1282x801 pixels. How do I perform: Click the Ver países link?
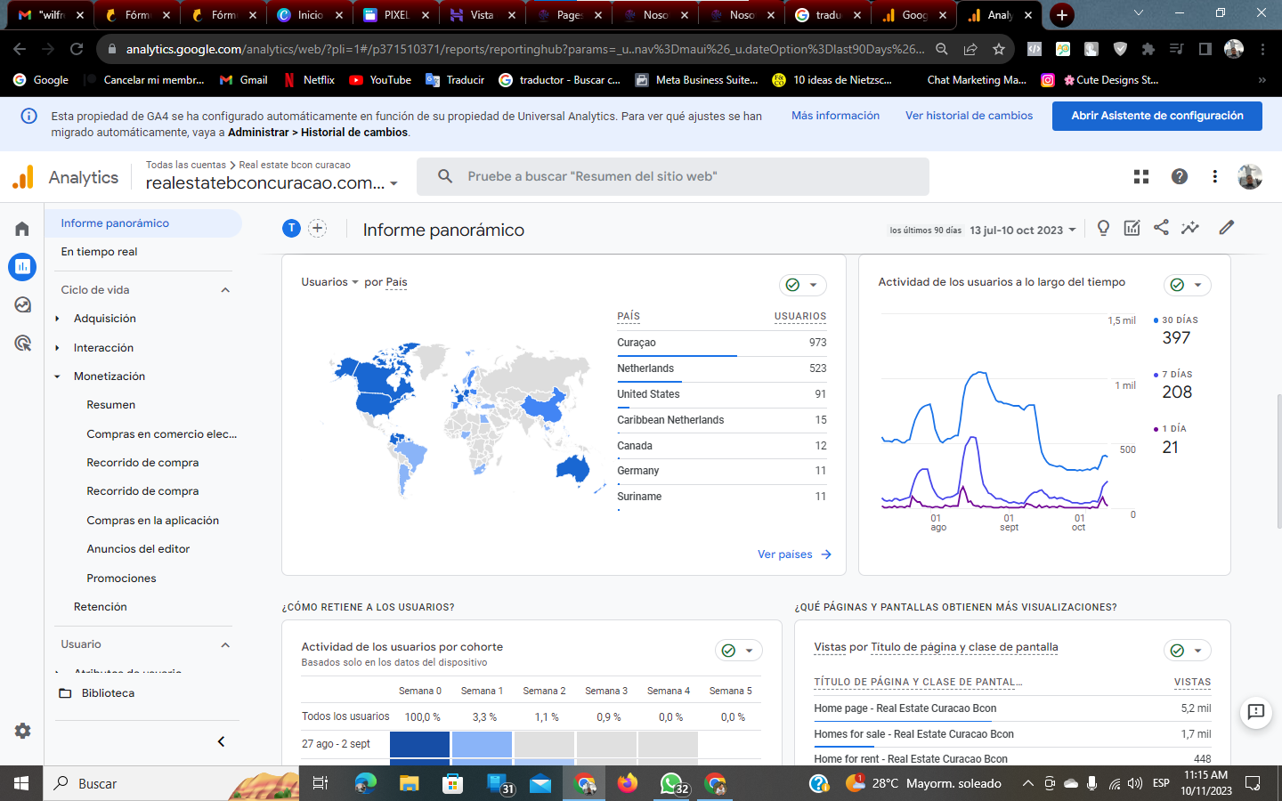tap(783, 554)
